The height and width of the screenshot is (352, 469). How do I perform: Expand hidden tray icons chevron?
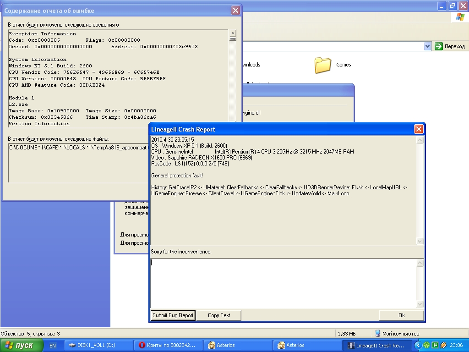[418, 345]
